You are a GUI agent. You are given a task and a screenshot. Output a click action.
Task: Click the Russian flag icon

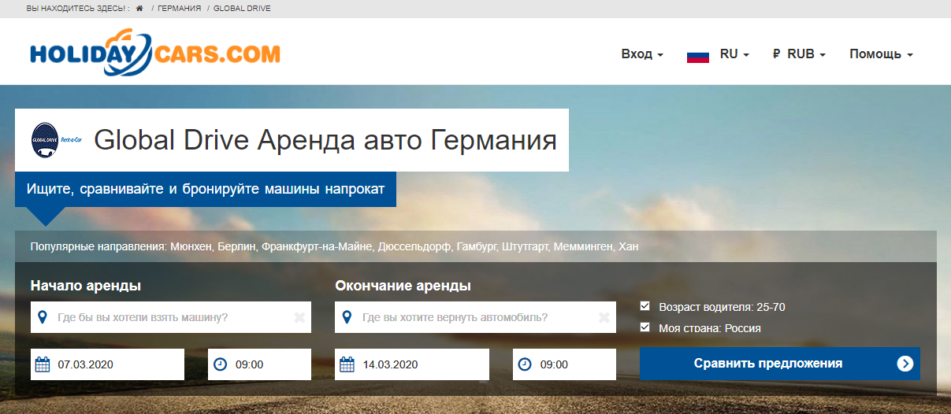click(698, 55)
